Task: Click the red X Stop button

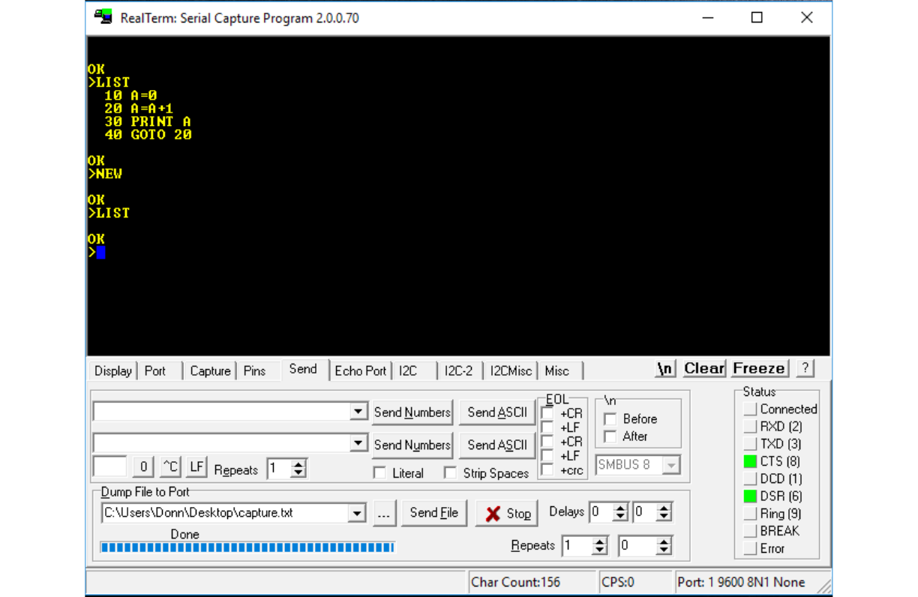Action: [x=507, y=513]
